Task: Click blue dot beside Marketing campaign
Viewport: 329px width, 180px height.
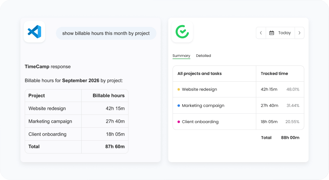Action: 179,106
